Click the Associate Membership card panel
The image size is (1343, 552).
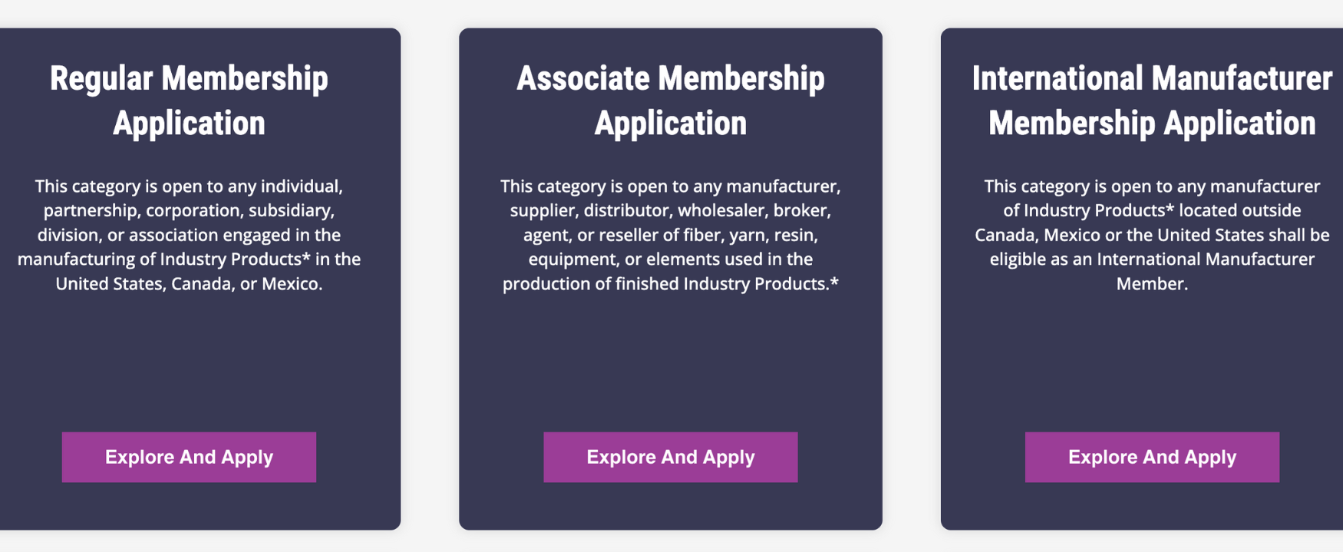pyautogui.click(x=670, y=353)
